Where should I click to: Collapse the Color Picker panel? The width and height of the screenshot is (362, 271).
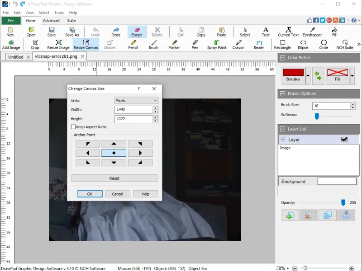click(x=282, y=58)
